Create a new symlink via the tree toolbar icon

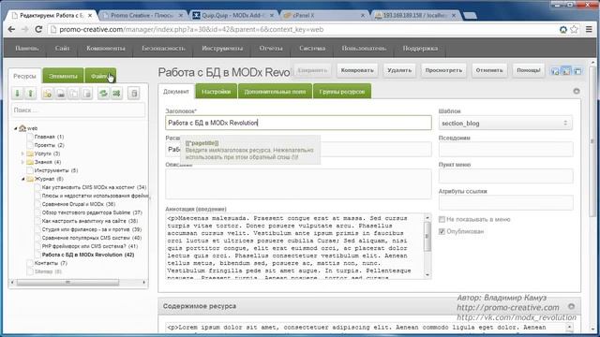(73, 94)
